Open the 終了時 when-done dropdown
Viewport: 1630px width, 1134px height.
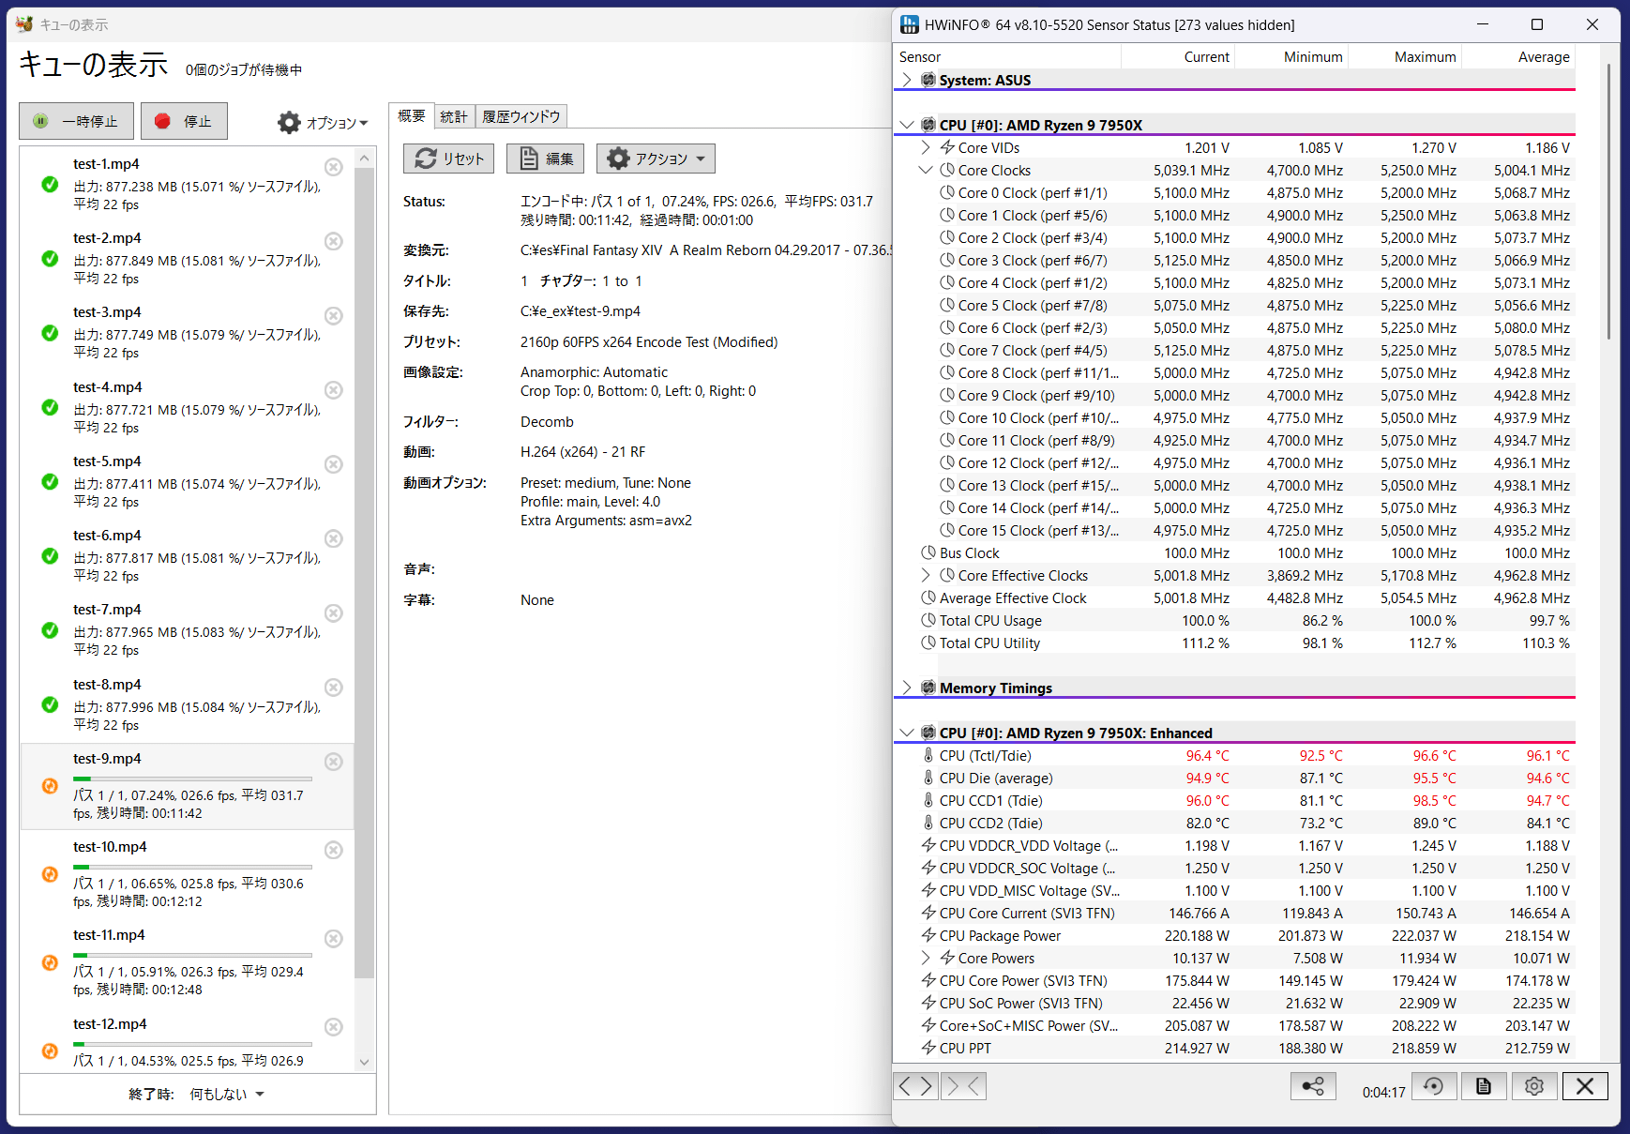227,1094
